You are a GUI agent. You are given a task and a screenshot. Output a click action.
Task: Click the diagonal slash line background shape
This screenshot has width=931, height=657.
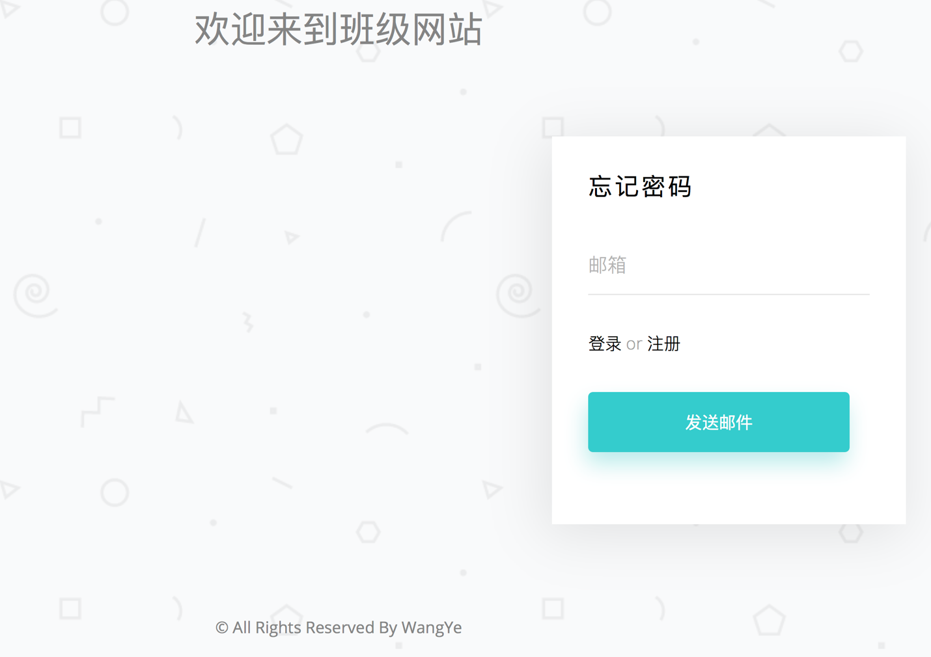pyautogui.click(x=200, y=233)
